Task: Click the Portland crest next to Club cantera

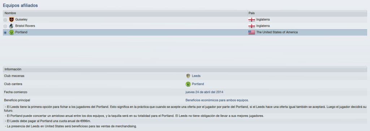Action: (188, 84)
